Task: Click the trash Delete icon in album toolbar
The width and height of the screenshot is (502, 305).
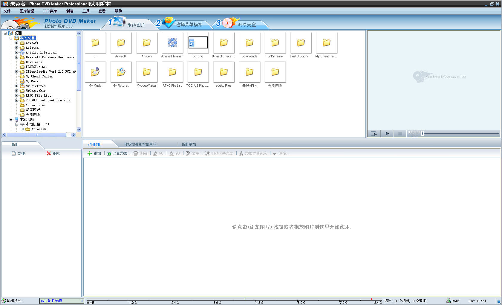Action: 136,153
